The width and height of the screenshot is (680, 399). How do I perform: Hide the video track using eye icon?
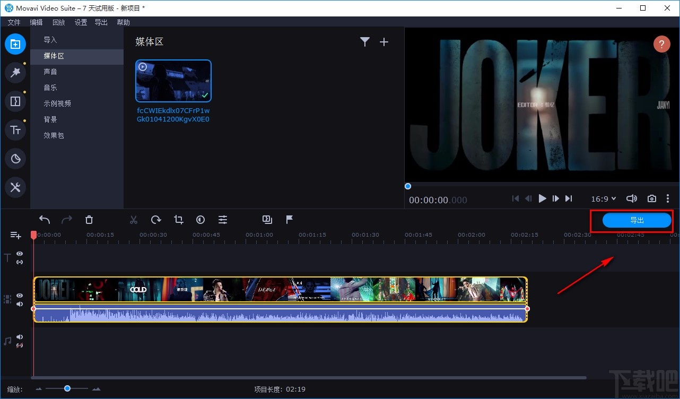pos(20,296)
